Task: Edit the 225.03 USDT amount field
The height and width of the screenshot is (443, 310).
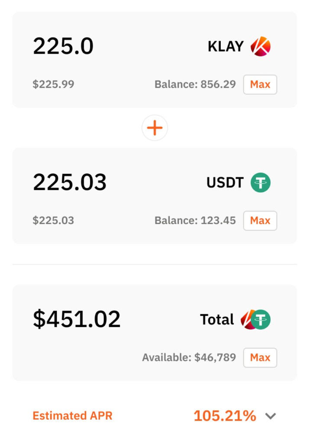Action: (x=70, y=182)
